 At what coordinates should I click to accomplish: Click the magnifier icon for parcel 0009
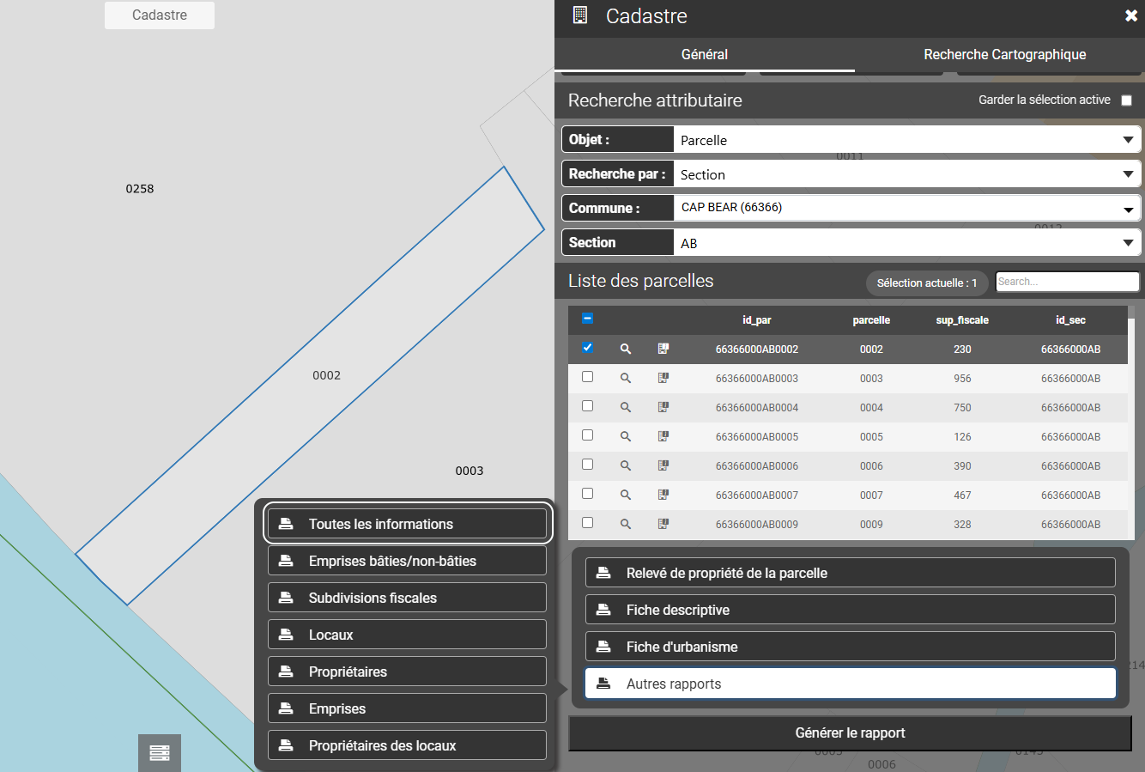(x=626, y=524)
